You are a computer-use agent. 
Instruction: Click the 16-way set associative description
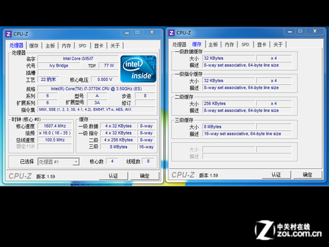(x=247, y=134)
